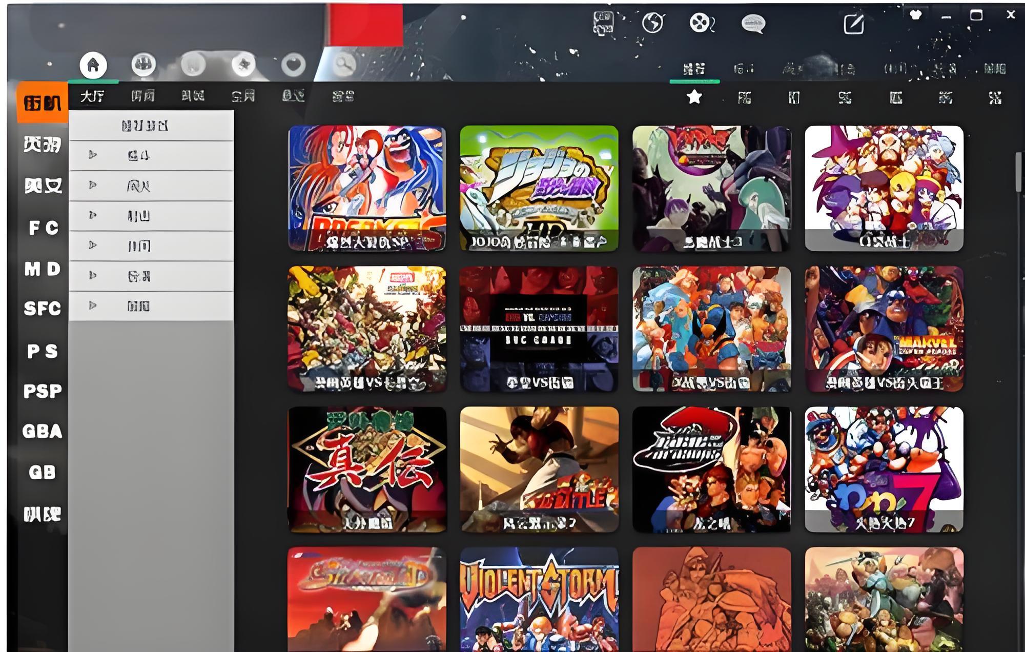Open the red game card left of Violent Storm

pos(367,600)
